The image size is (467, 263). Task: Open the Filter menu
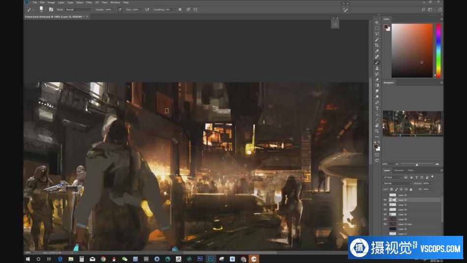coord(89,2)
